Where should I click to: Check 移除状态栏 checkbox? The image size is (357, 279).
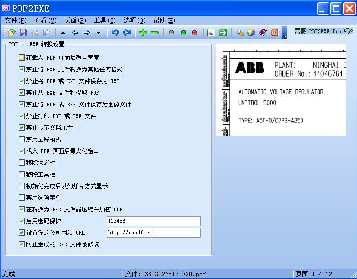pyautogui.click(x=21, y=163)
